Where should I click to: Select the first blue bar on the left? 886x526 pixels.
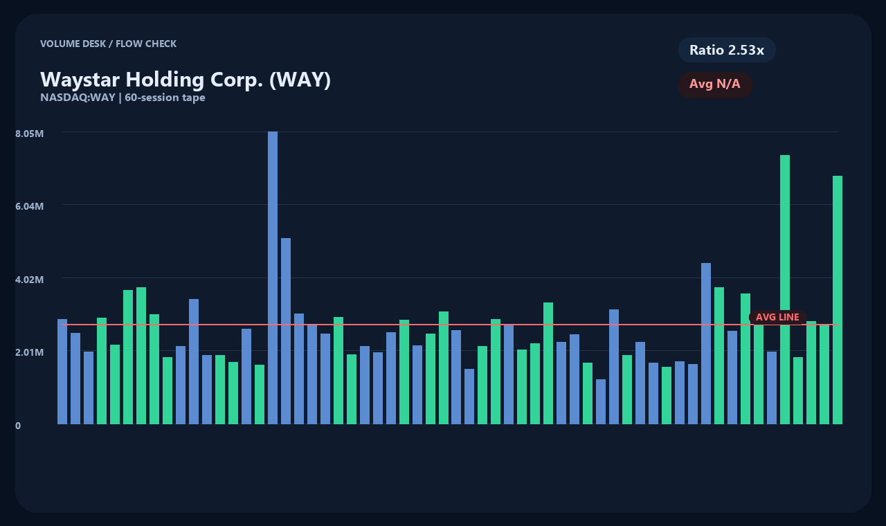(62, 372)
